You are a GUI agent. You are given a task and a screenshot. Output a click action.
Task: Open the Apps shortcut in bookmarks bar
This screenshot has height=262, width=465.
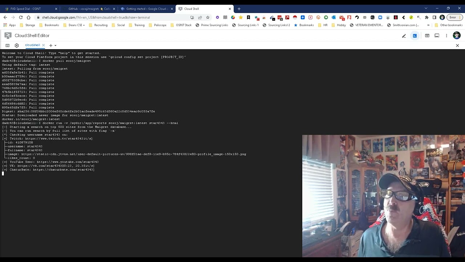click(10, 25)
